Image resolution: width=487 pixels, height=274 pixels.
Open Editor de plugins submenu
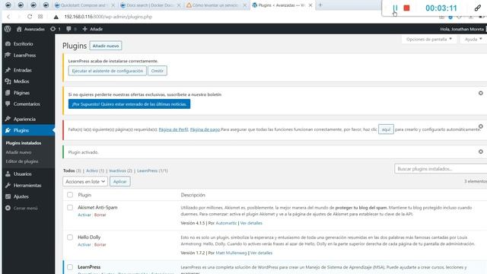click(22, 161)
